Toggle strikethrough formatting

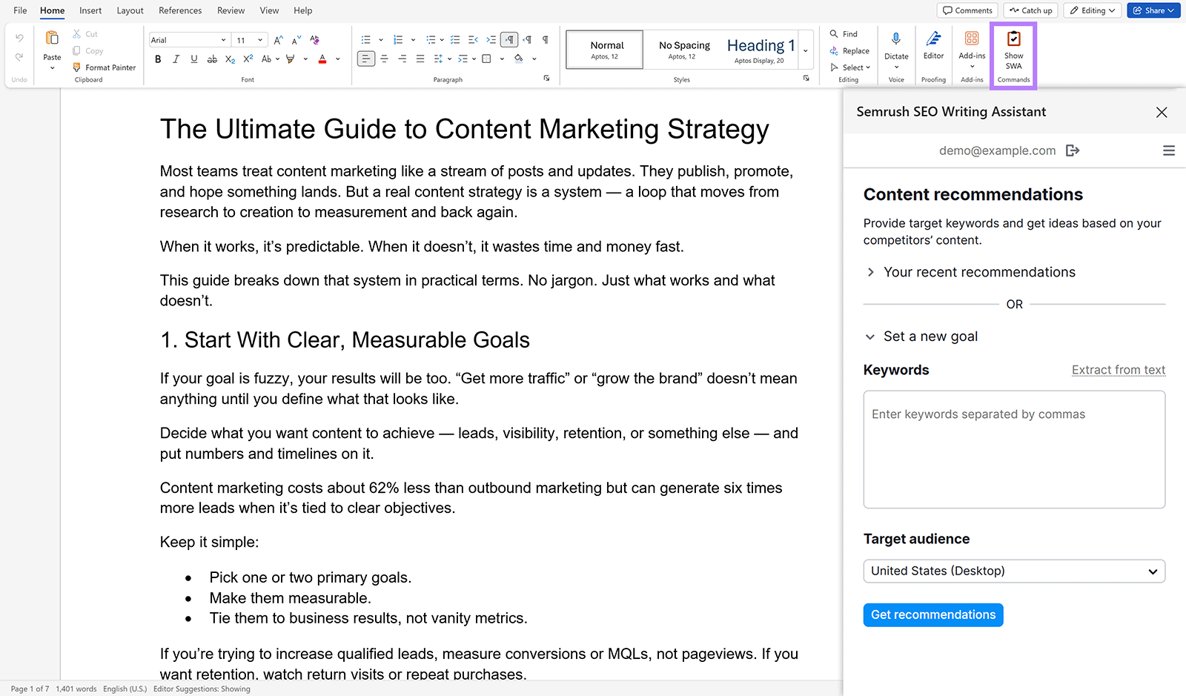(211, 59)
